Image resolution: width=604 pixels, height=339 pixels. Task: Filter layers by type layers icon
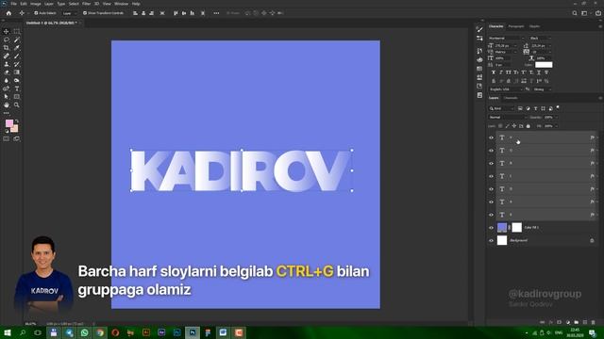pyautogui.click(x=535, y=108)
